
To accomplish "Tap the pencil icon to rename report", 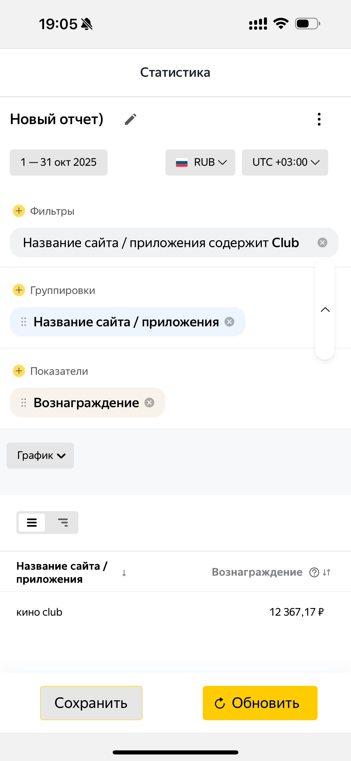I will [x=130, y=119].
